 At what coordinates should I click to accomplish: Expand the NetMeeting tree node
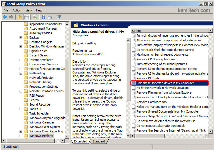(x=21, y=73)
